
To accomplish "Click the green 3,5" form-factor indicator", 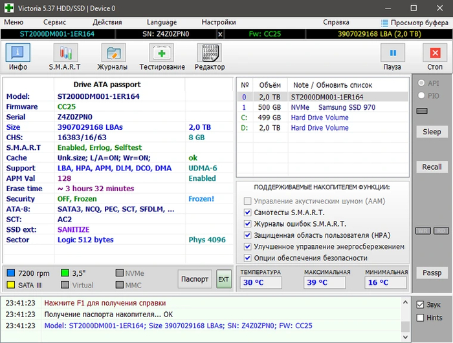I will pos(65,273).
